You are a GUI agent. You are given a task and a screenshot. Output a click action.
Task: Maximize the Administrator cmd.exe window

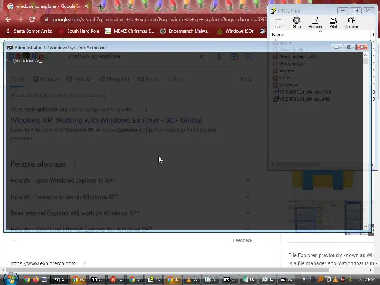point(349,47)
